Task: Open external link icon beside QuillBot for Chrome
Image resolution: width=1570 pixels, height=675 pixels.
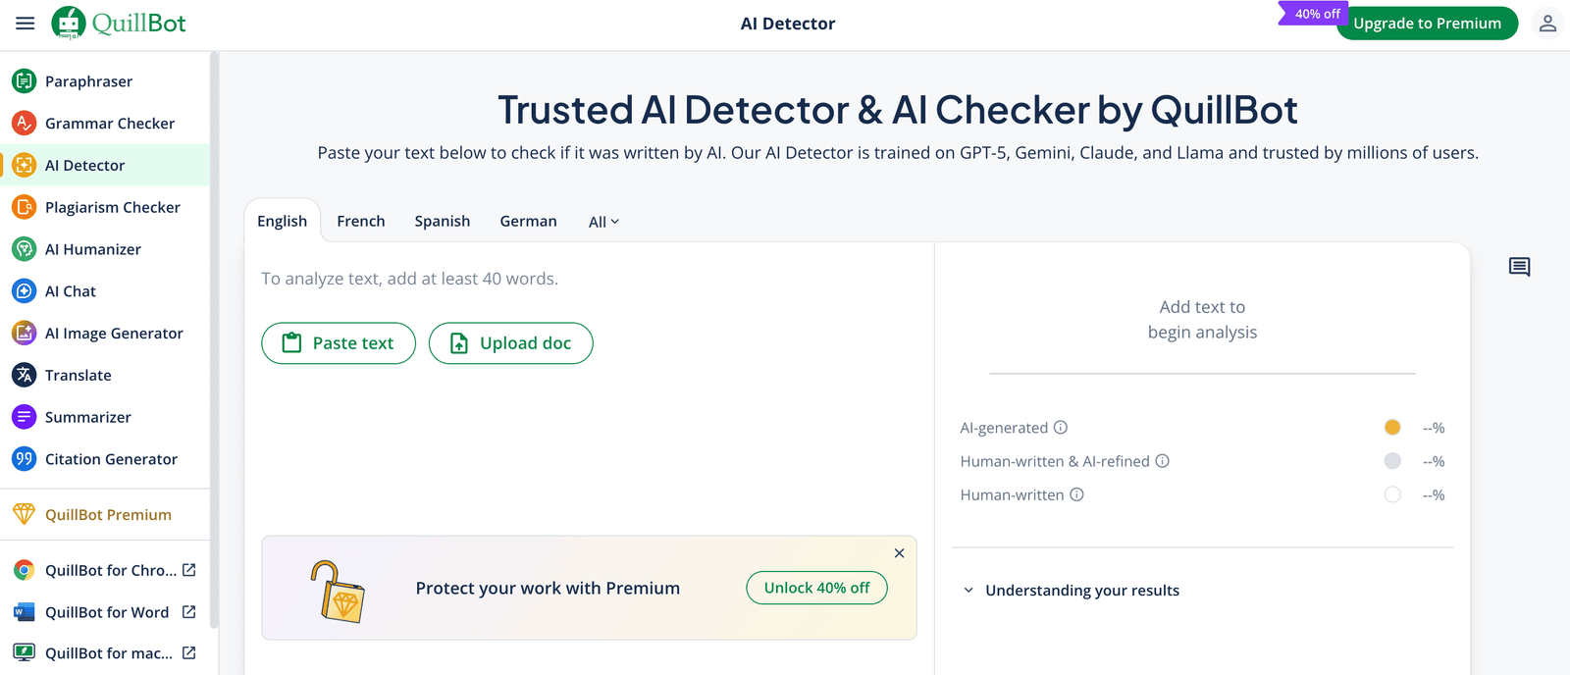Action: (189, 570)
